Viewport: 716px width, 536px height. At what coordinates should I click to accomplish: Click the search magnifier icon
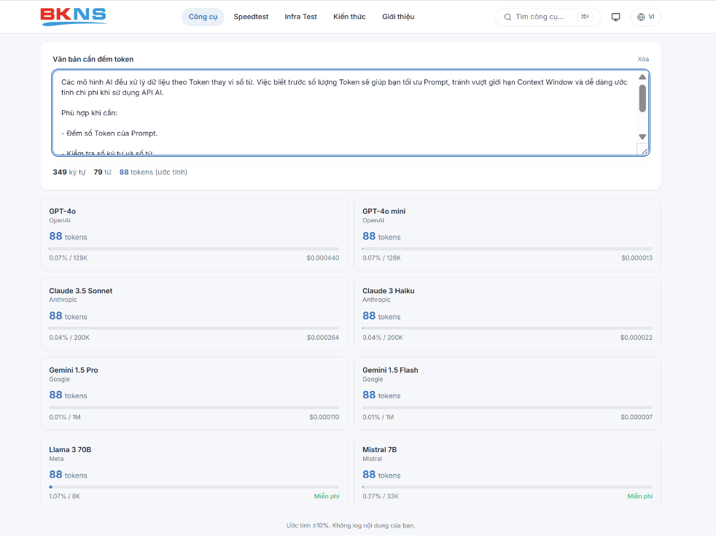[507, 17]
